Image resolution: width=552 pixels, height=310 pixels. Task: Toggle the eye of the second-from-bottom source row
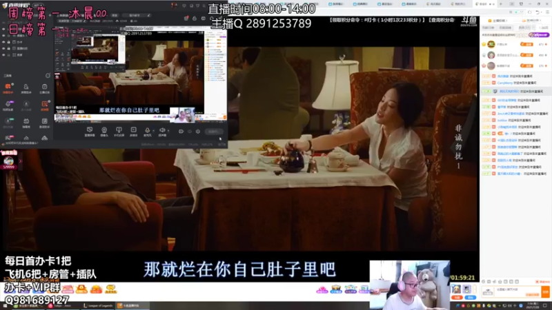4,48
